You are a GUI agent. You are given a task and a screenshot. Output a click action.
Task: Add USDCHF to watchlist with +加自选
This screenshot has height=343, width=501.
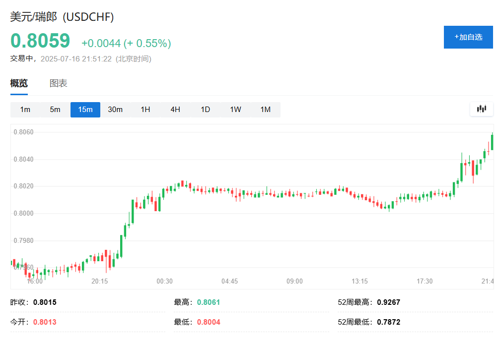468,37
